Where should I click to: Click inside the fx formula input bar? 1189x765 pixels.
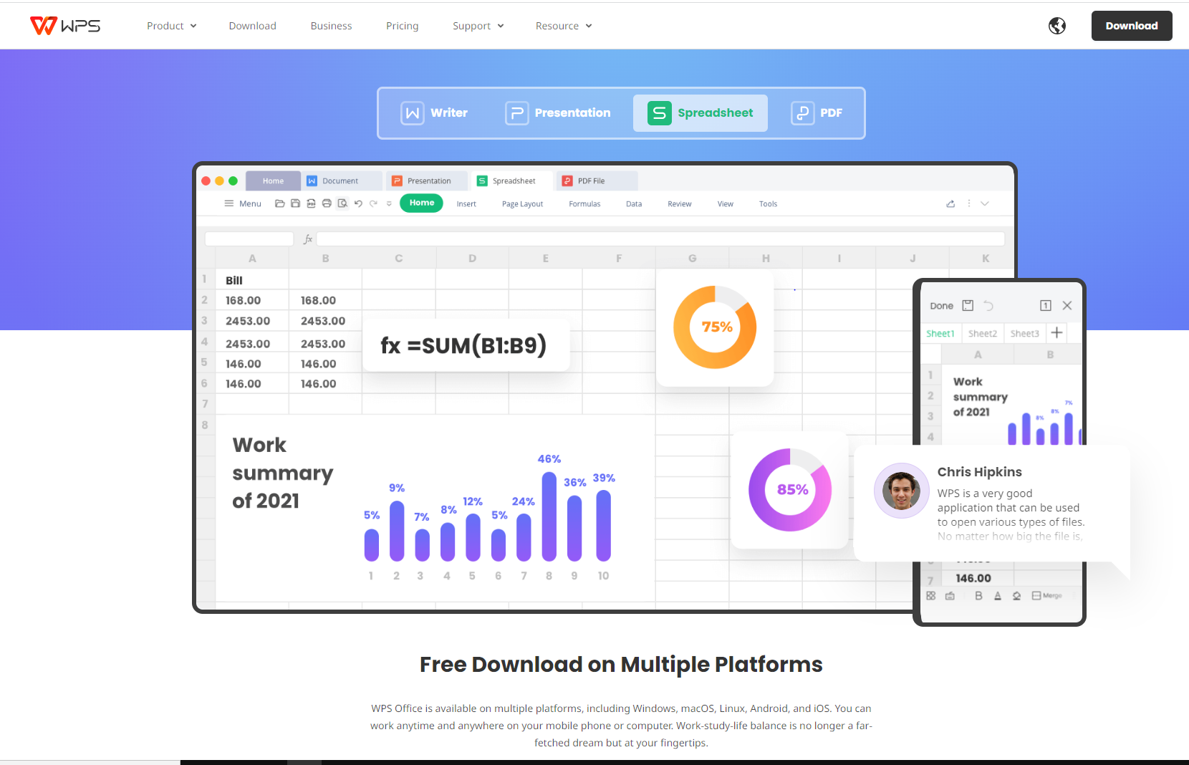[645, 239]
